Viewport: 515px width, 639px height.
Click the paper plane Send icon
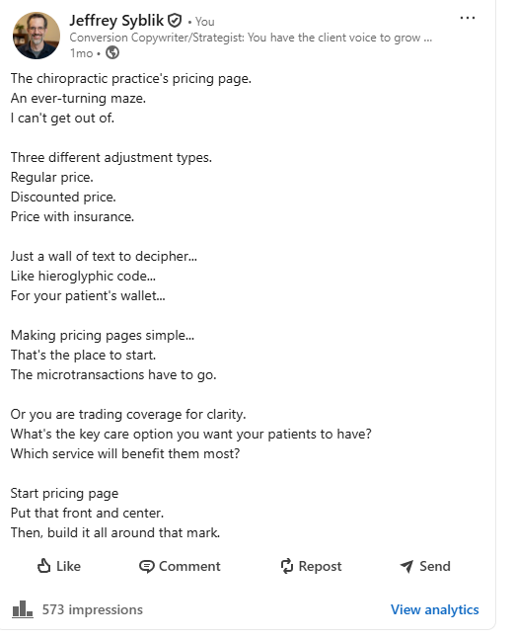click(406, 566)
